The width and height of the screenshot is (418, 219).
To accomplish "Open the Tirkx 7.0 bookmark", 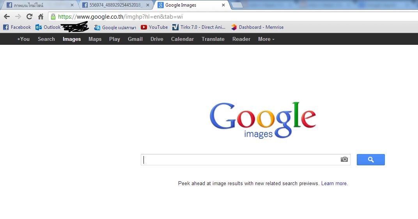I will 199,27.
